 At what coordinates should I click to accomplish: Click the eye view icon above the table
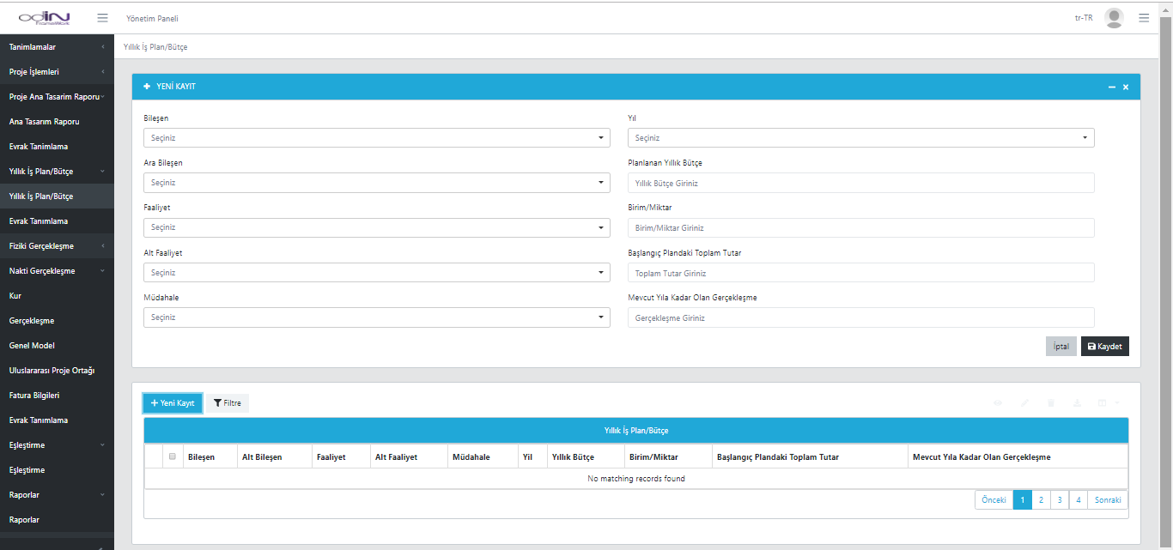click(x=998, y=402)
